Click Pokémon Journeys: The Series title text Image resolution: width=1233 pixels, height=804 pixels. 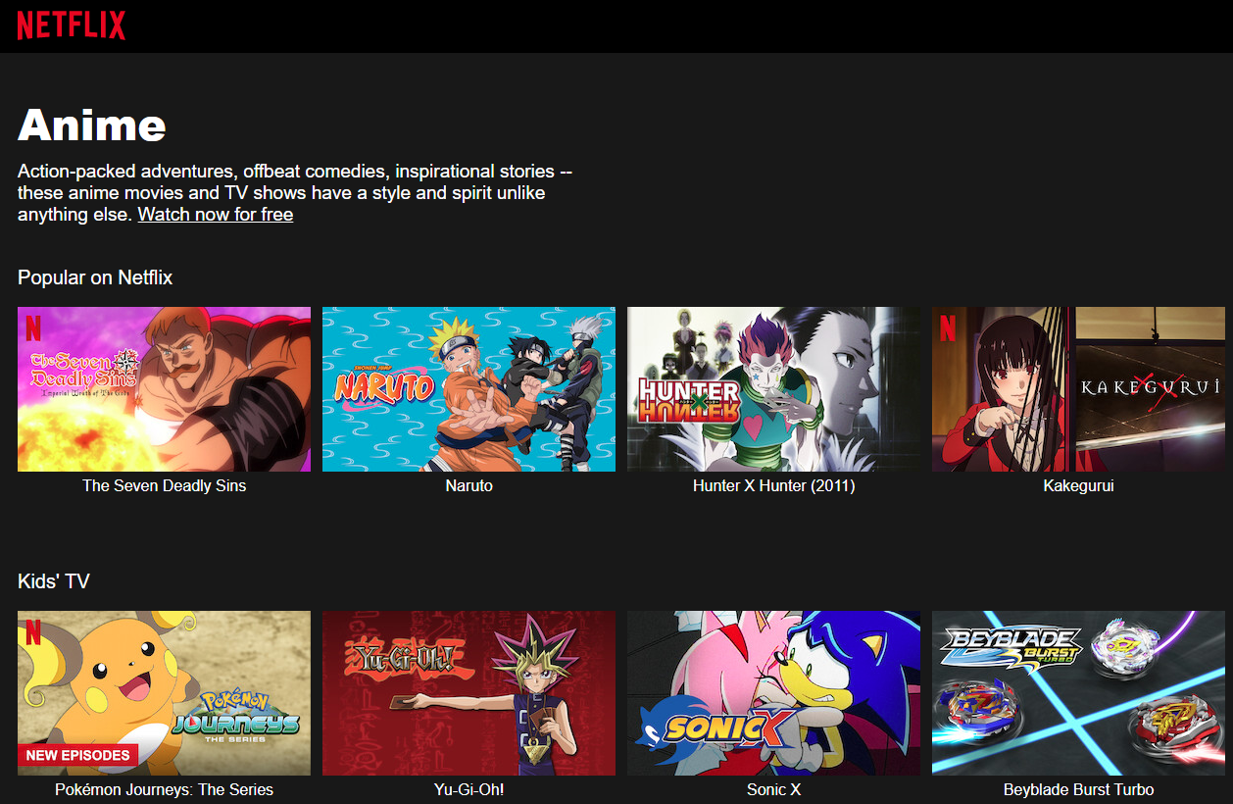pos(164,789)
